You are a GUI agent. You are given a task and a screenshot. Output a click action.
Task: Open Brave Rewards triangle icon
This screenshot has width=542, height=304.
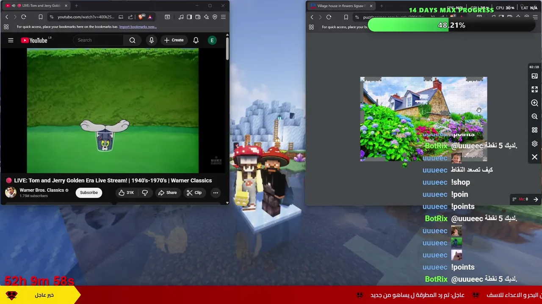[149, 17]
